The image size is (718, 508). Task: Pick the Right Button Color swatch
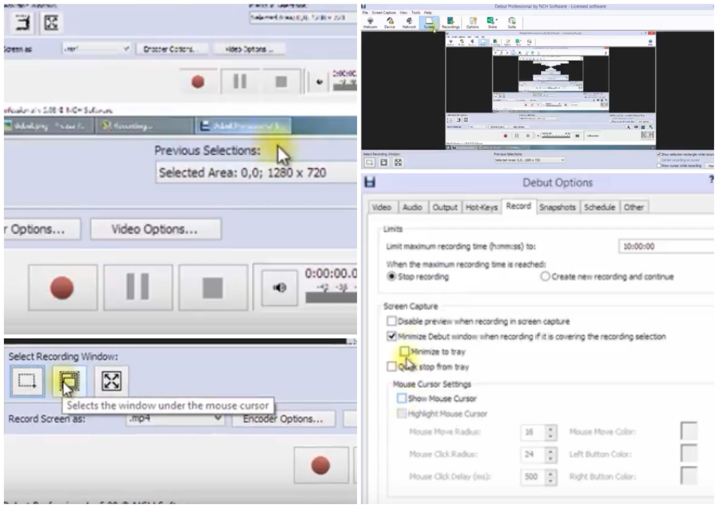point(689,476)
